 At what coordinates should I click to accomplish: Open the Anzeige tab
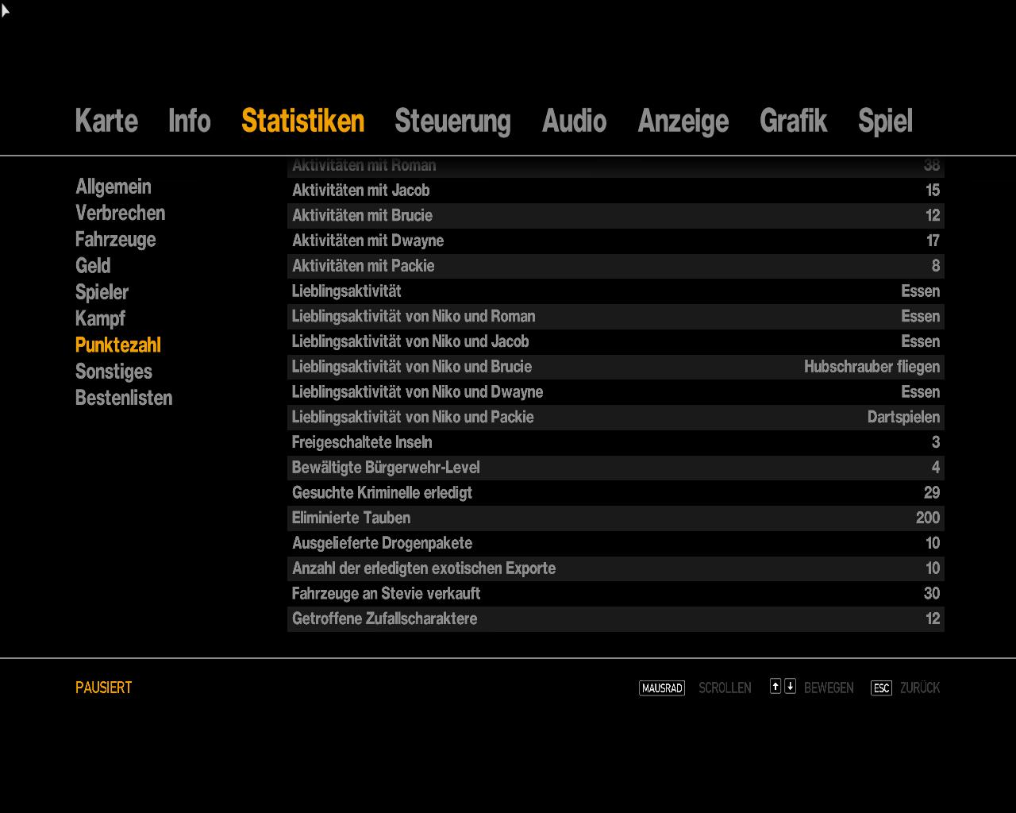coord(683,121)
